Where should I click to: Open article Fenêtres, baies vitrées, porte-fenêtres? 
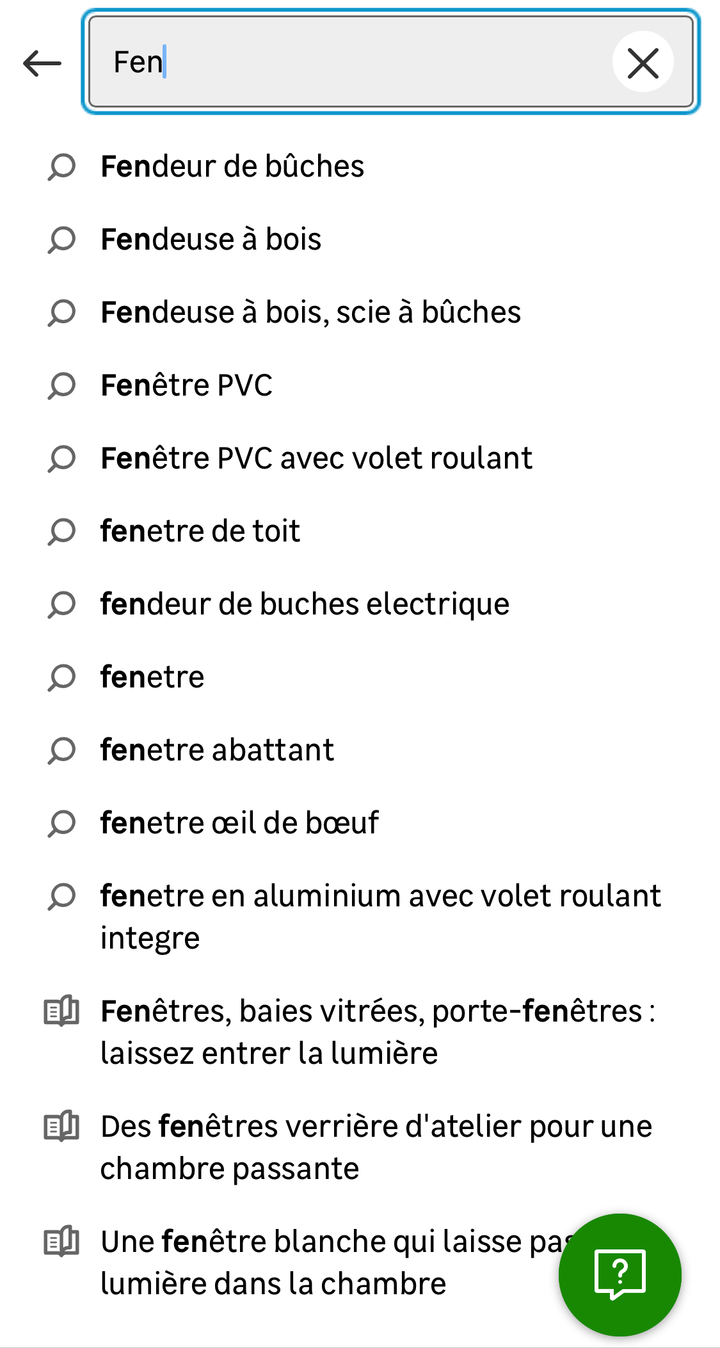378,1032
